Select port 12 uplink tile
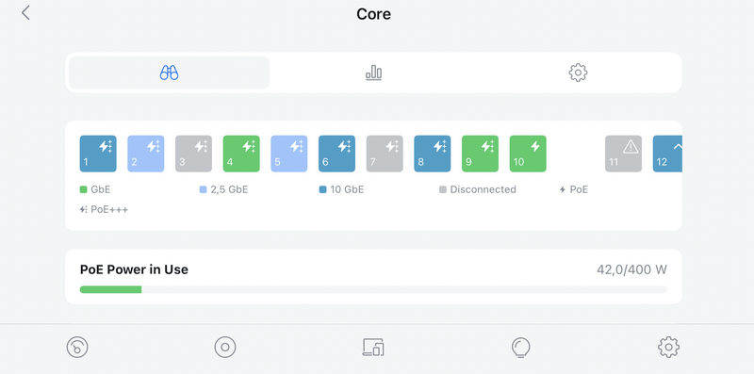 [x=667, y=154]
